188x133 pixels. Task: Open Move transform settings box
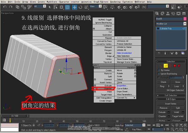(x=135, y=70)
